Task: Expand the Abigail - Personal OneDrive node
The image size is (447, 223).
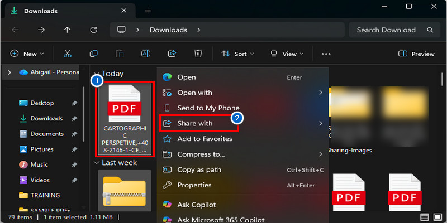Action: (9, 72)
